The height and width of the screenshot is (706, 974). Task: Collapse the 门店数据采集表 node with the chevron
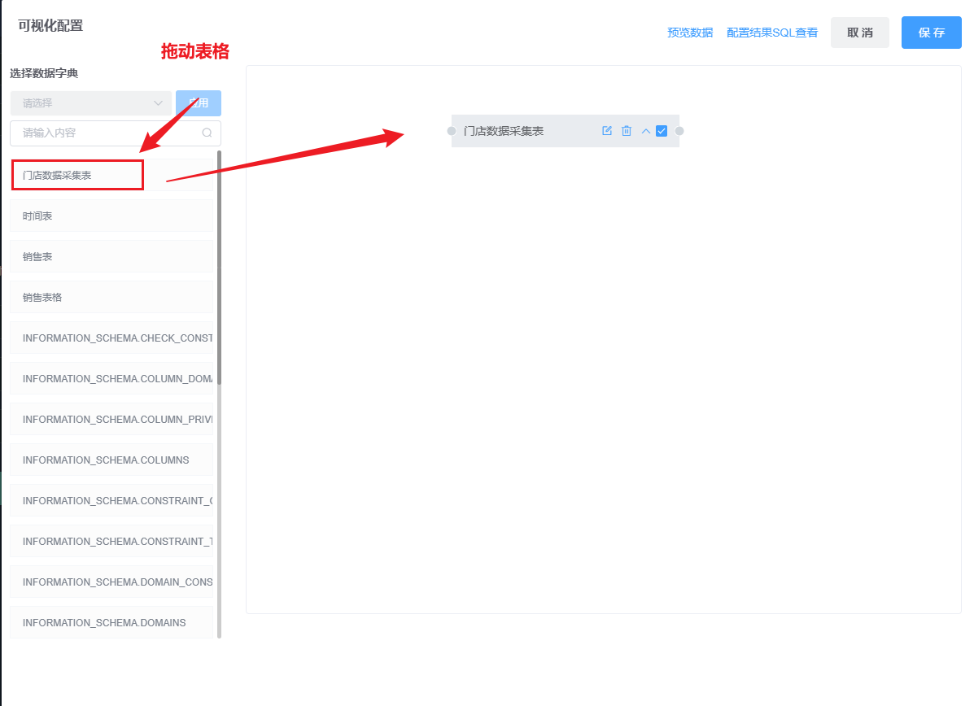click(x=646, y=131)
